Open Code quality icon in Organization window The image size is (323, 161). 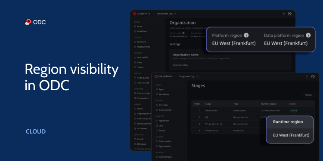click(x=135, y=78)
